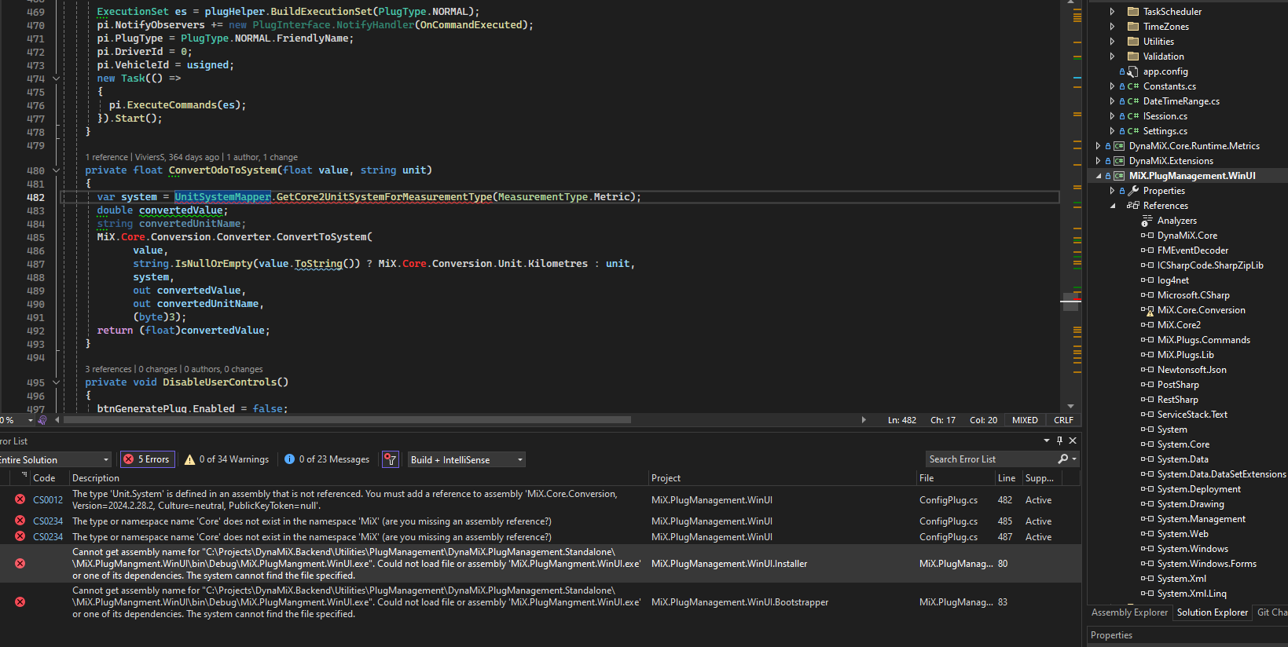This screenshot has height=647, width=1288.
Task: Open the Build + IntelliSense dropdown
Action: [466, 459]
